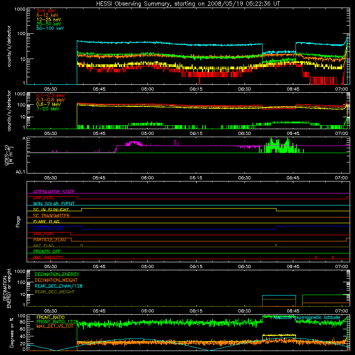
Task: Select the SC_IN_SUNLIGHT flag label
Action: [x=51, y=209]
